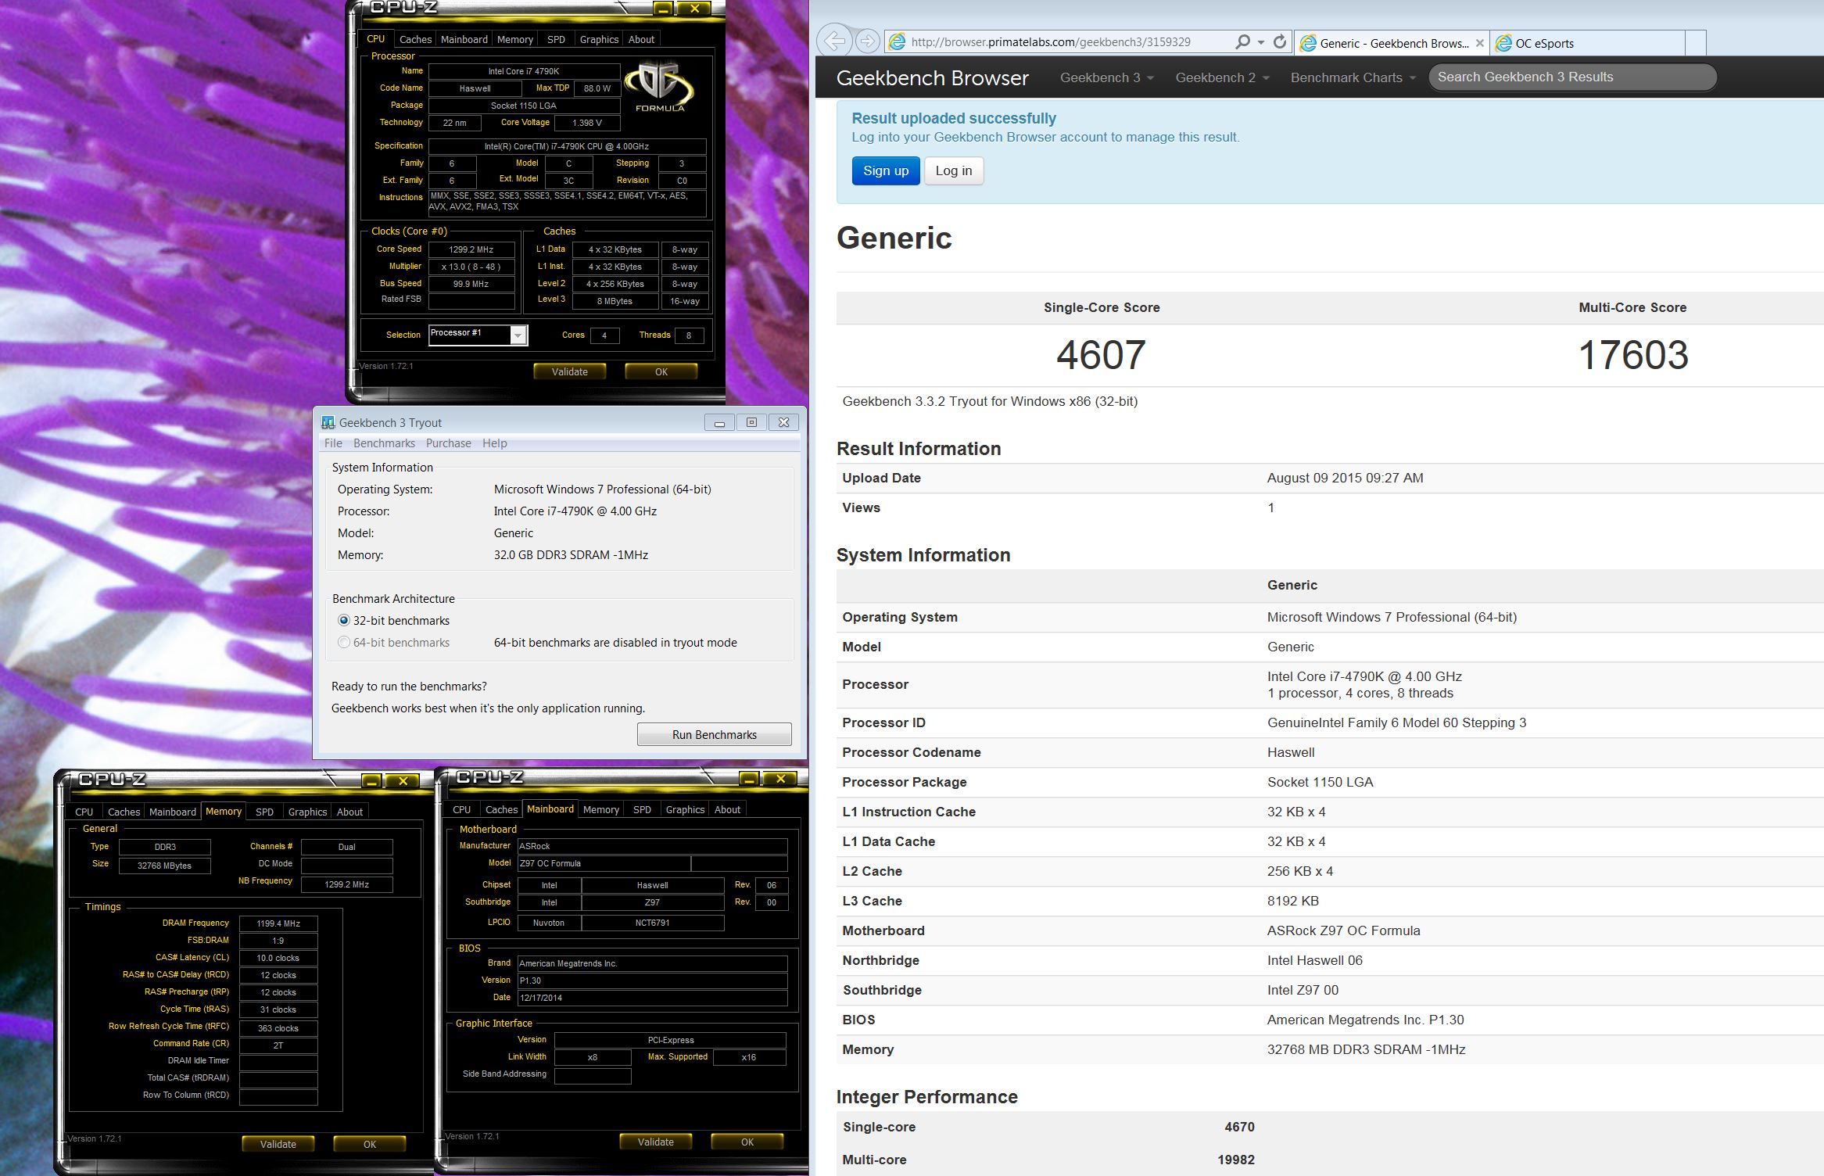The image size is (1824, 1176).
Task: Open Graphics tab in CPU-Z Mainboard window
Action: 685,809
